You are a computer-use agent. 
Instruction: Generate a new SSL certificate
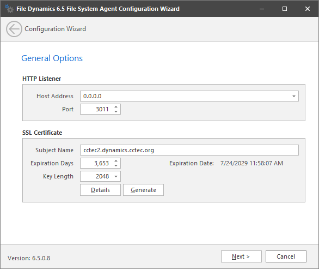pos(143,190)
